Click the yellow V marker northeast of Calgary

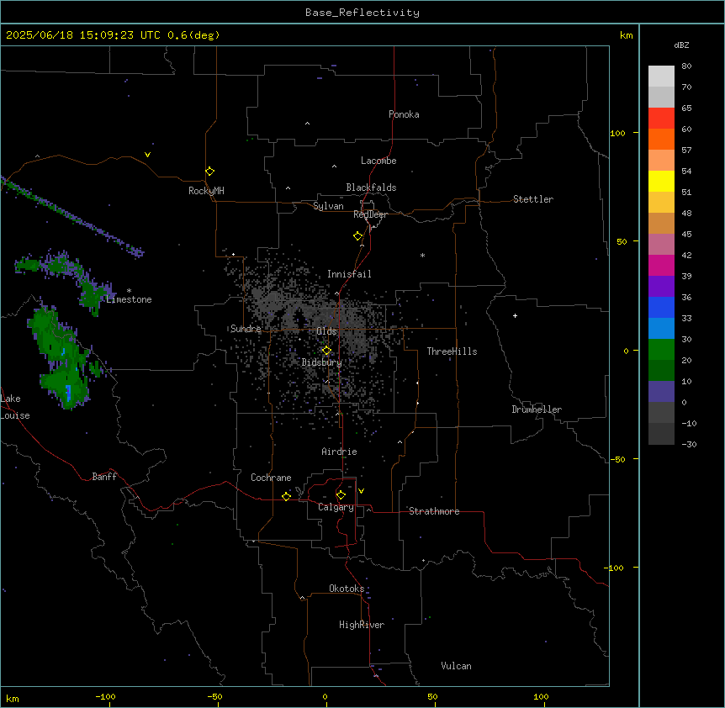(x=361, y=491)
